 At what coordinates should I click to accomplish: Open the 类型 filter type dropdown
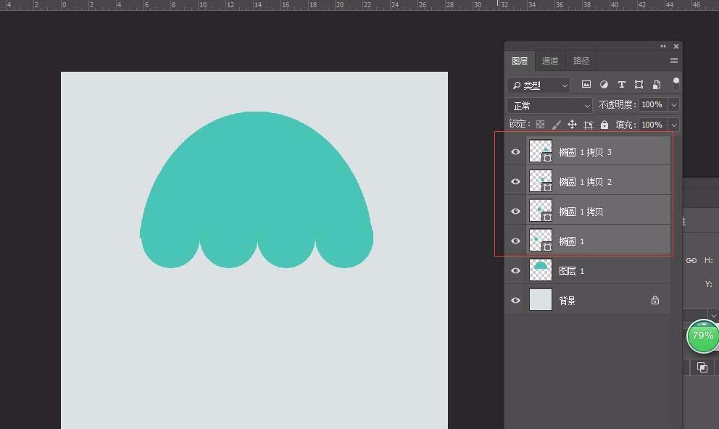coord(539,85)
